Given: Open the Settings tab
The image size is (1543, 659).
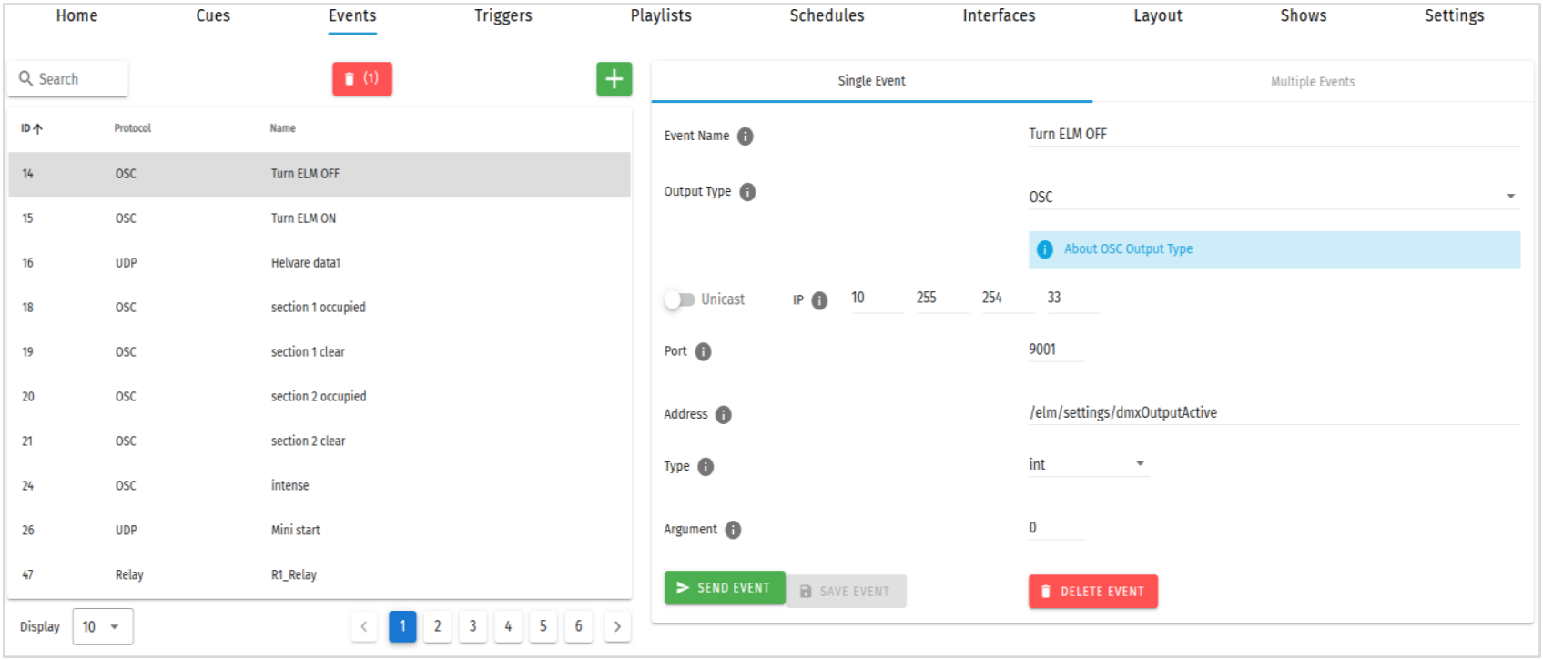Looking at the screenshot, I should (1454, 15).
